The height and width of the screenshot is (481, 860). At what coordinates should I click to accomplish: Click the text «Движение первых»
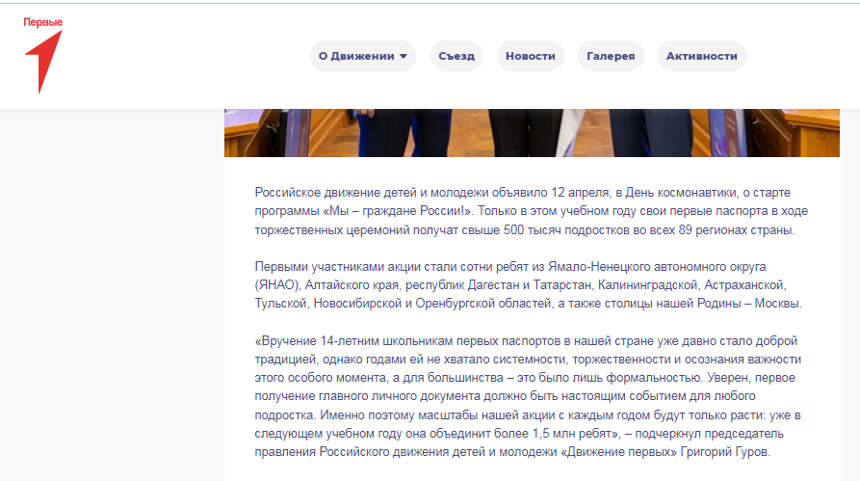coord(618,452)
